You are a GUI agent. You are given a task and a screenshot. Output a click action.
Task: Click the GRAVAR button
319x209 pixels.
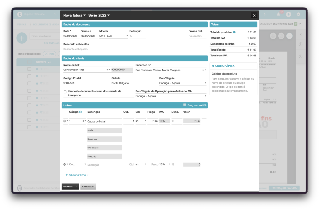[68, 187]
